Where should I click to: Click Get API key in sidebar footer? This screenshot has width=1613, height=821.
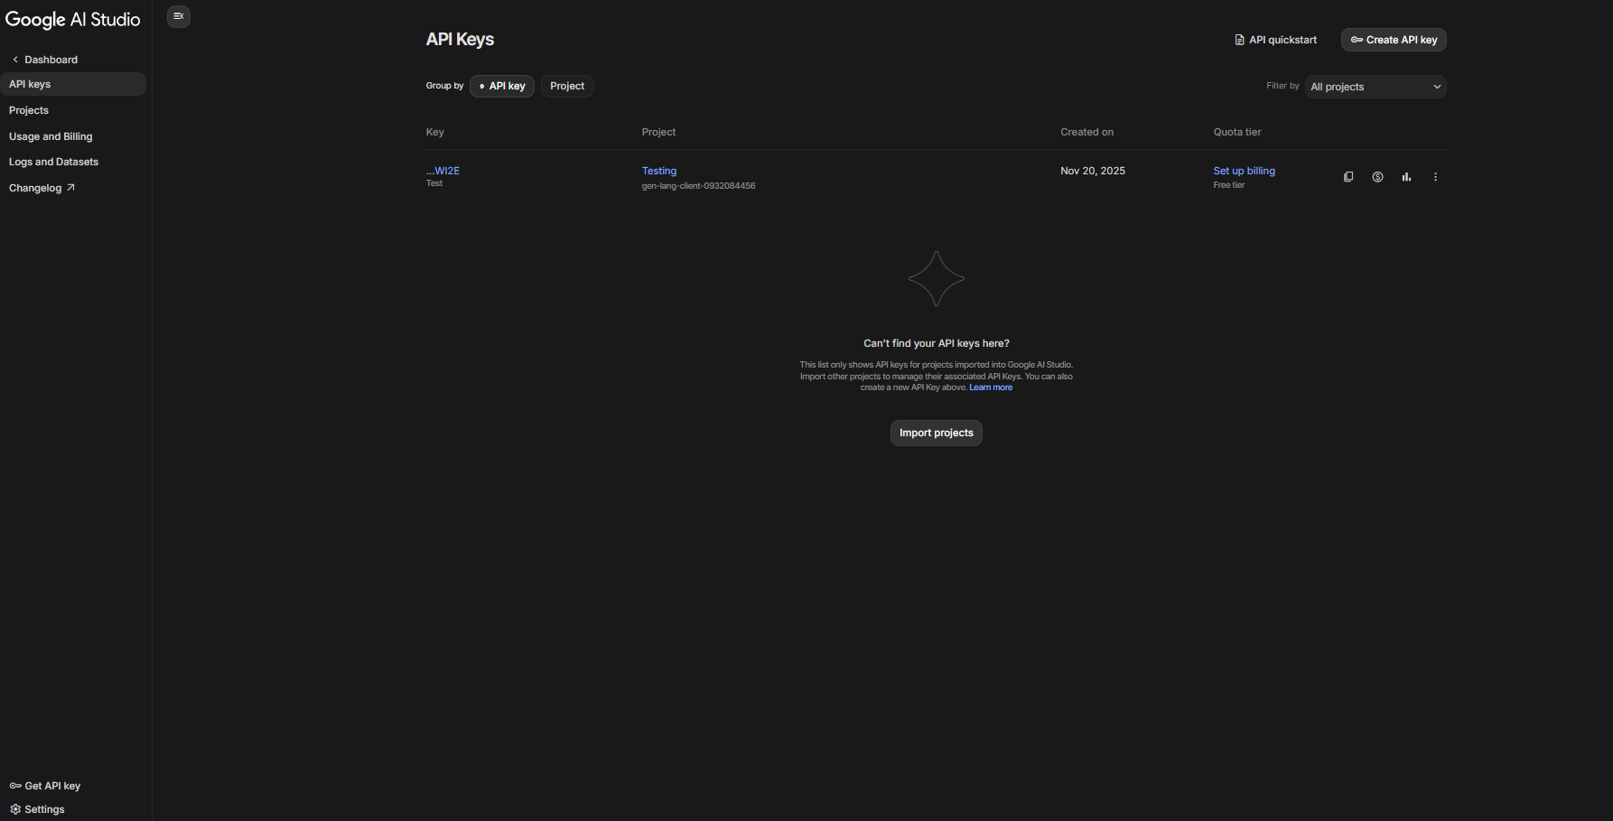(x=45, y=786)
